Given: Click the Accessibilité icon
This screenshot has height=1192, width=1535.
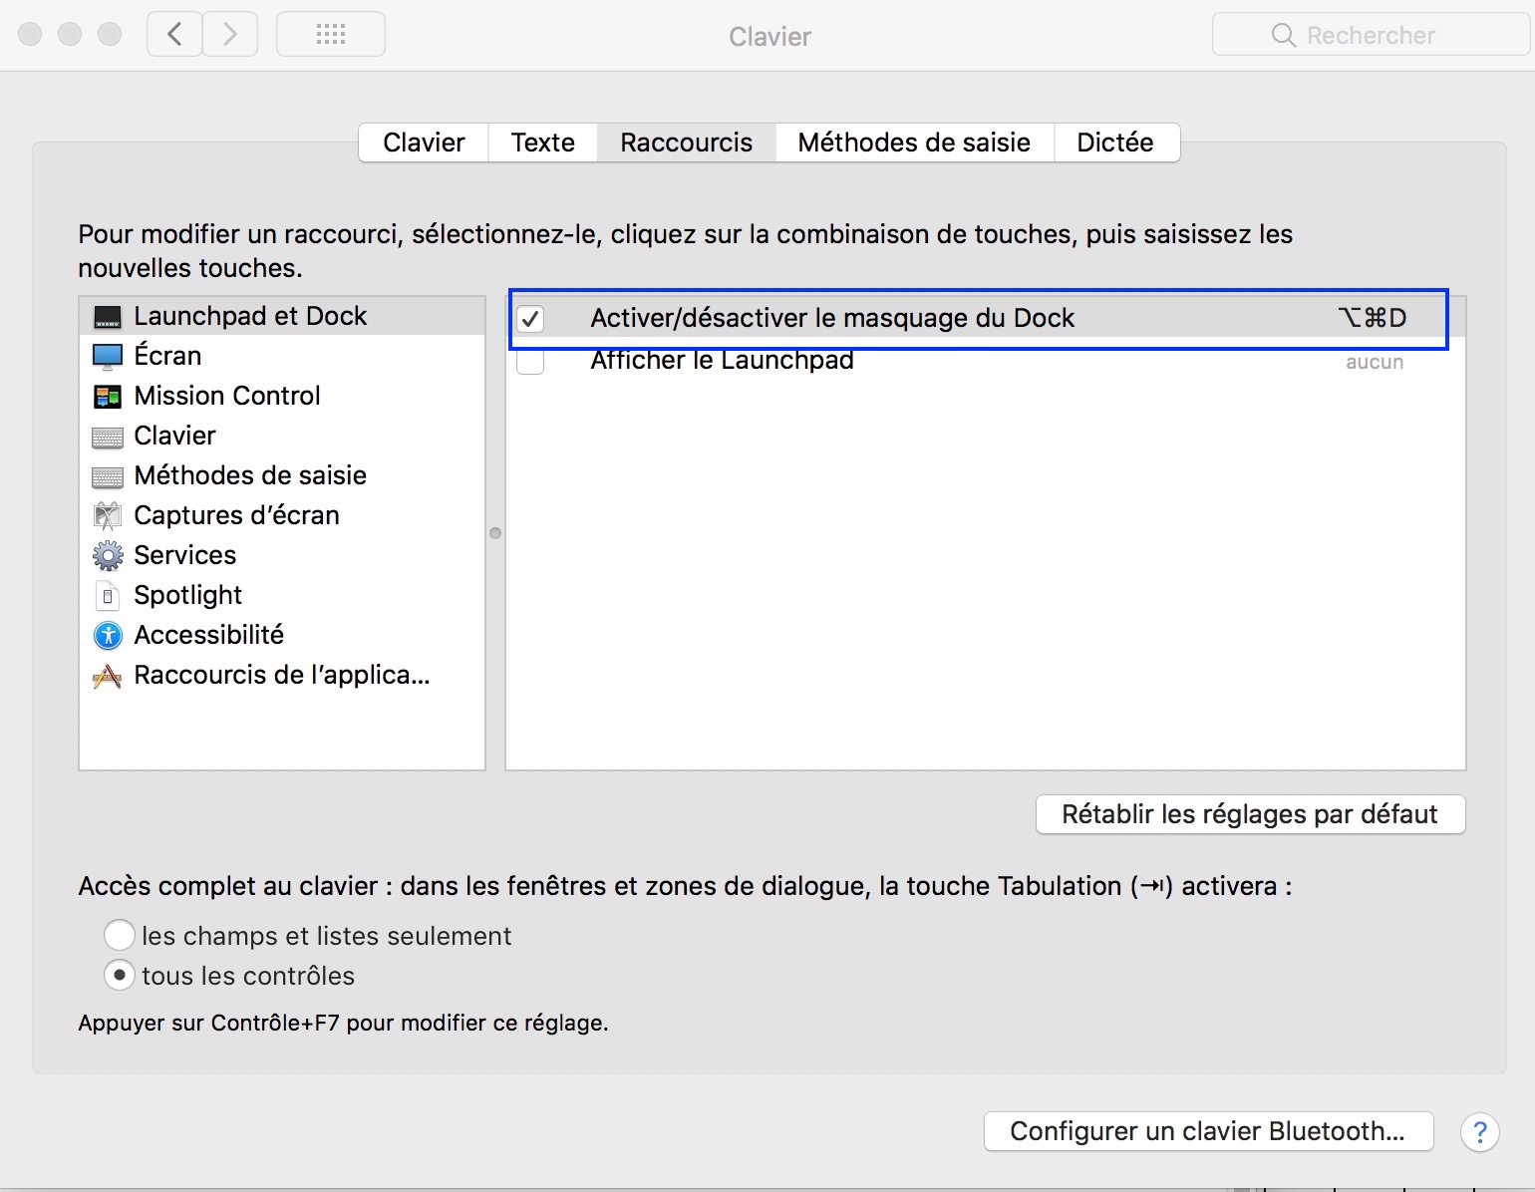Looking at the screenshot, I should pos(108,635).
